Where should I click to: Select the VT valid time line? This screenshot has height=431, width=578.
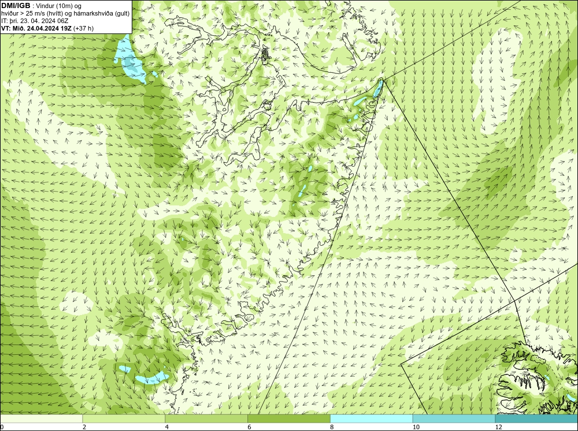tap(47, 28)
